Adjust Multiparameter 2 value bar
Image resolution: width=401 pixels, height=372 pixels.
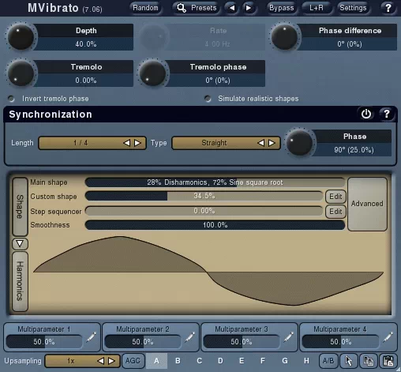click(x=143, y=342)
